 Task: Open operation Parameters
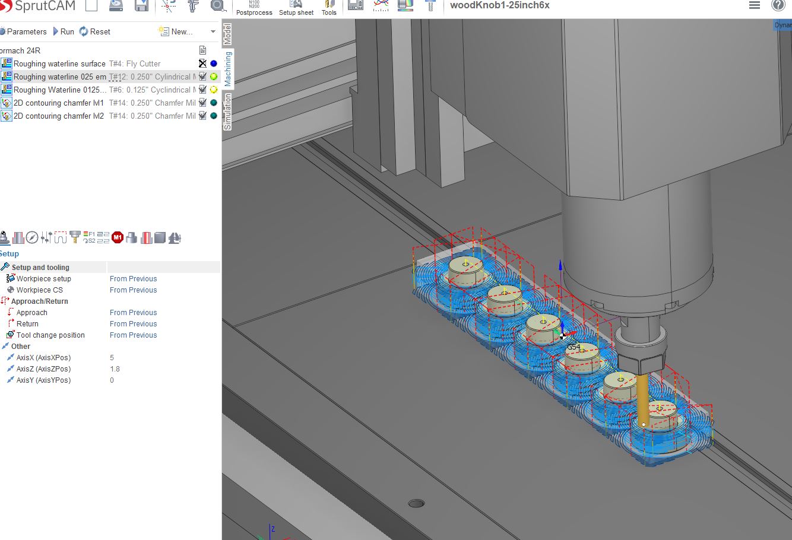coord(23,31)
